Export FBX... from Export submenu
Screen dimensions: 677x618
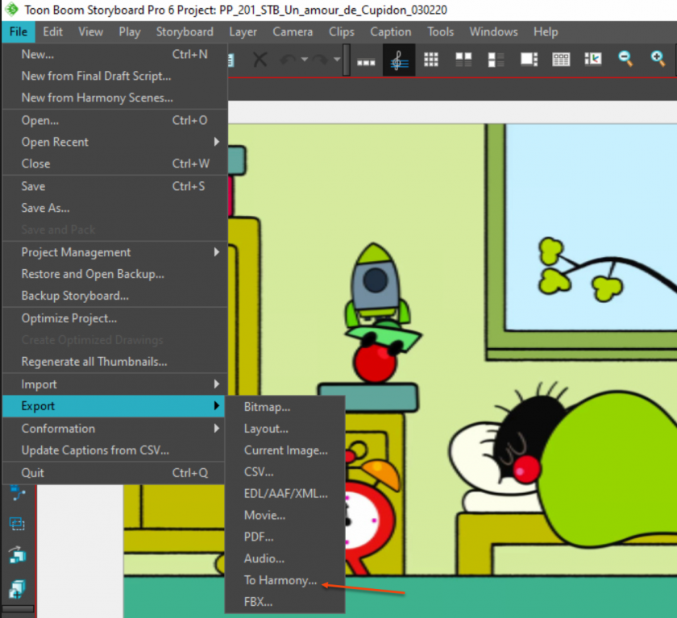tap(285, 602)
